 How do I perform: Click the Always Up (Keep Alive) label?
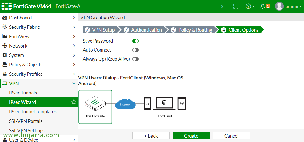click(x=106, y=59)
